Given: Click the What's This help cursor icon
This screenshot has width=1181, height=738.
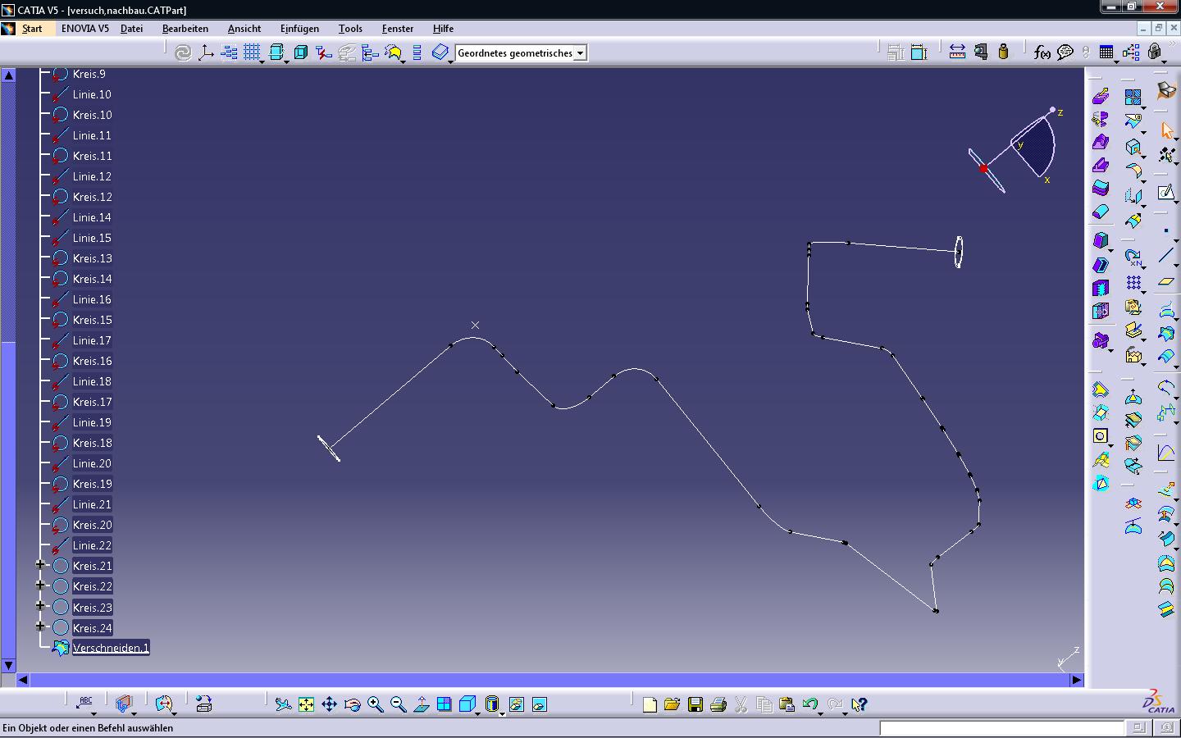Looking at the screenshot, I should 859,704.
